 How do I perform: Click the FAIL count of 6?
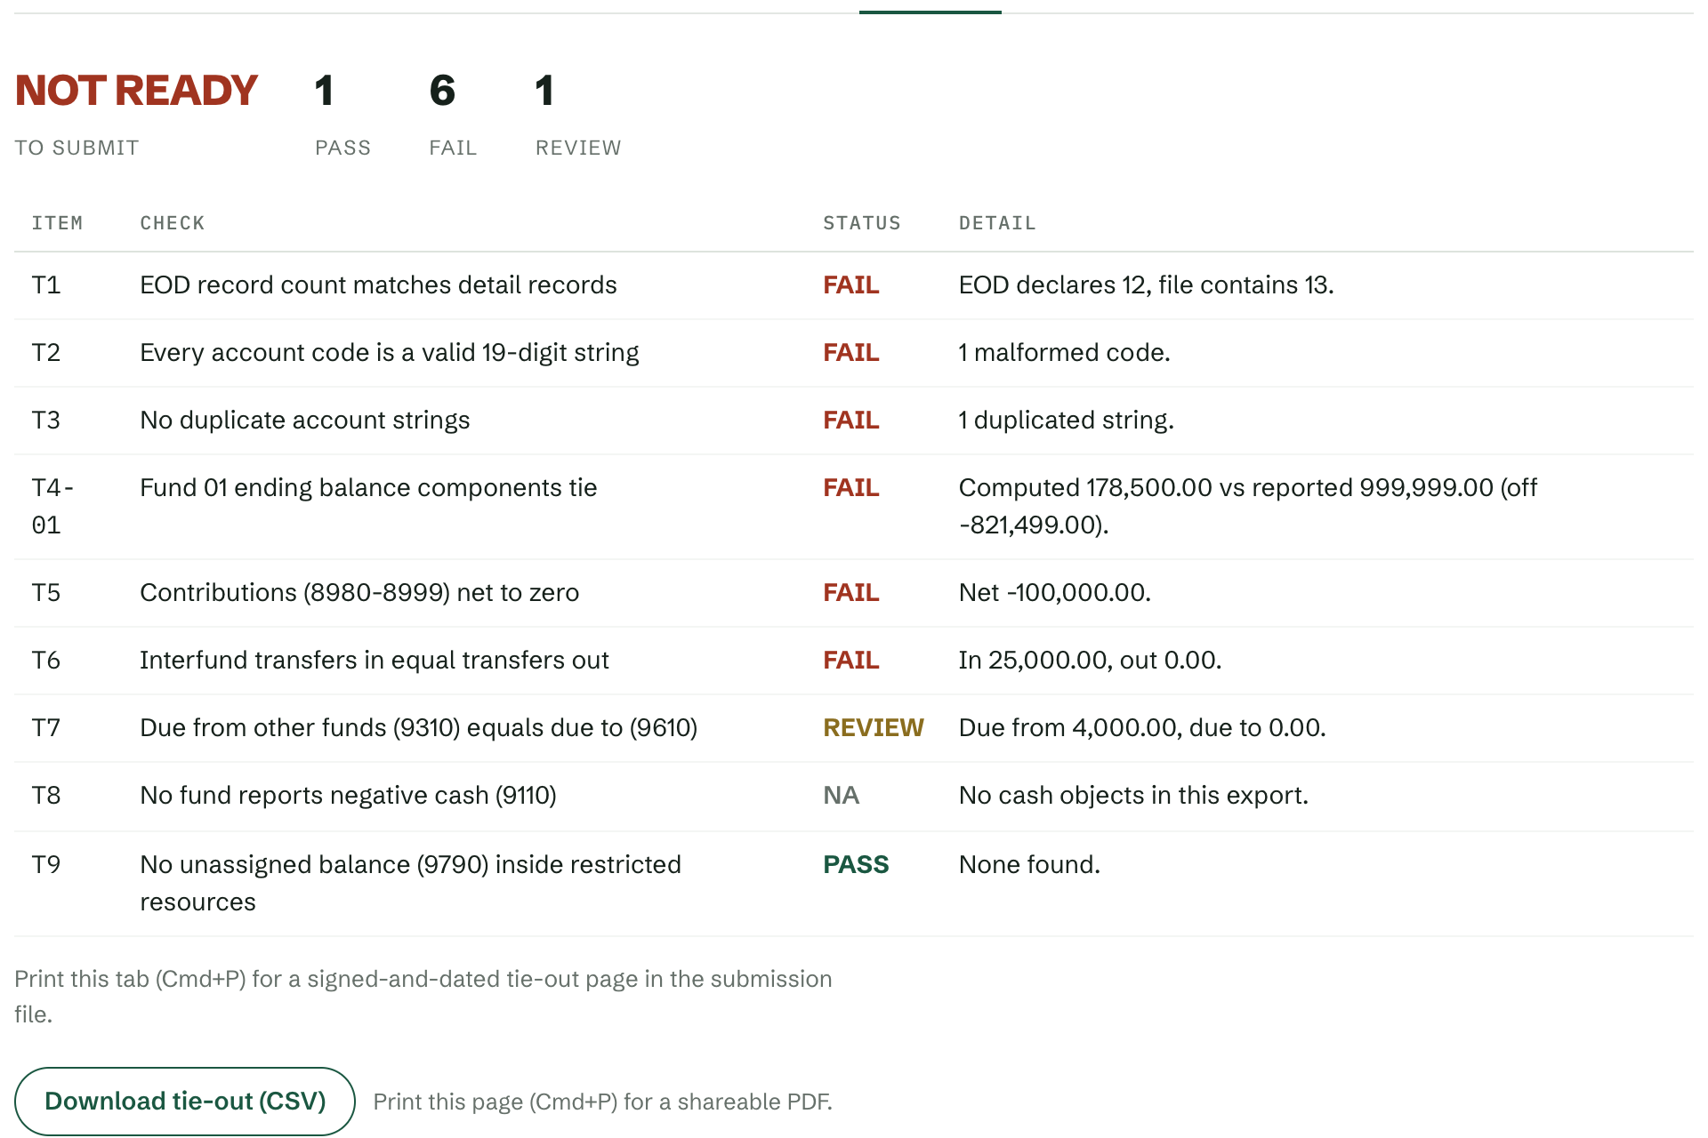point(442,91)
